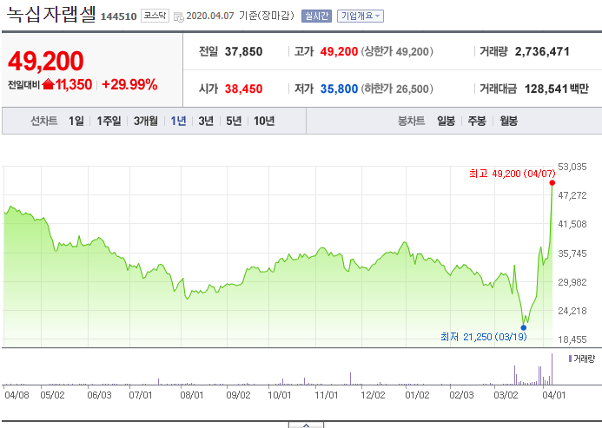This screenshot has width=602, height=428.
Task: Click the current price 49,200 in large red
Action: click(46, 61)
